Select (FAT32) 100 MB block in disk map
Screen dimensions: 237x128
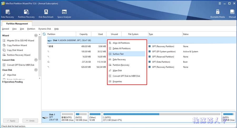pos(81,117)
